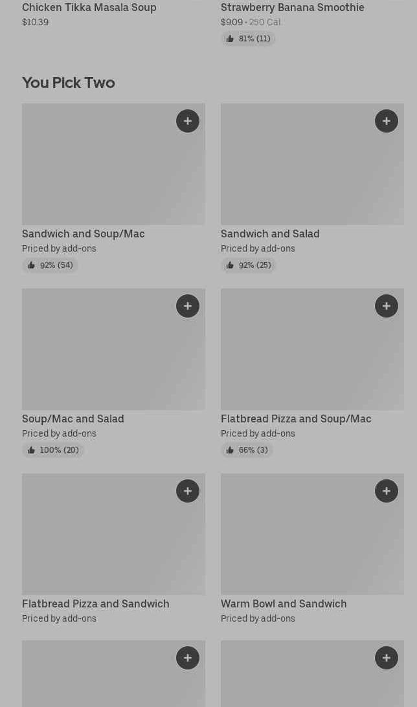Open Sandwich and Soup/Mac item title
This screenshot has height=707, width=417.
click(x=84, y=234)
